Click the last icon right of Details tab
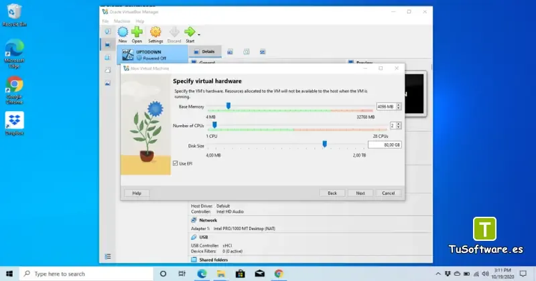 pos(263,52)
